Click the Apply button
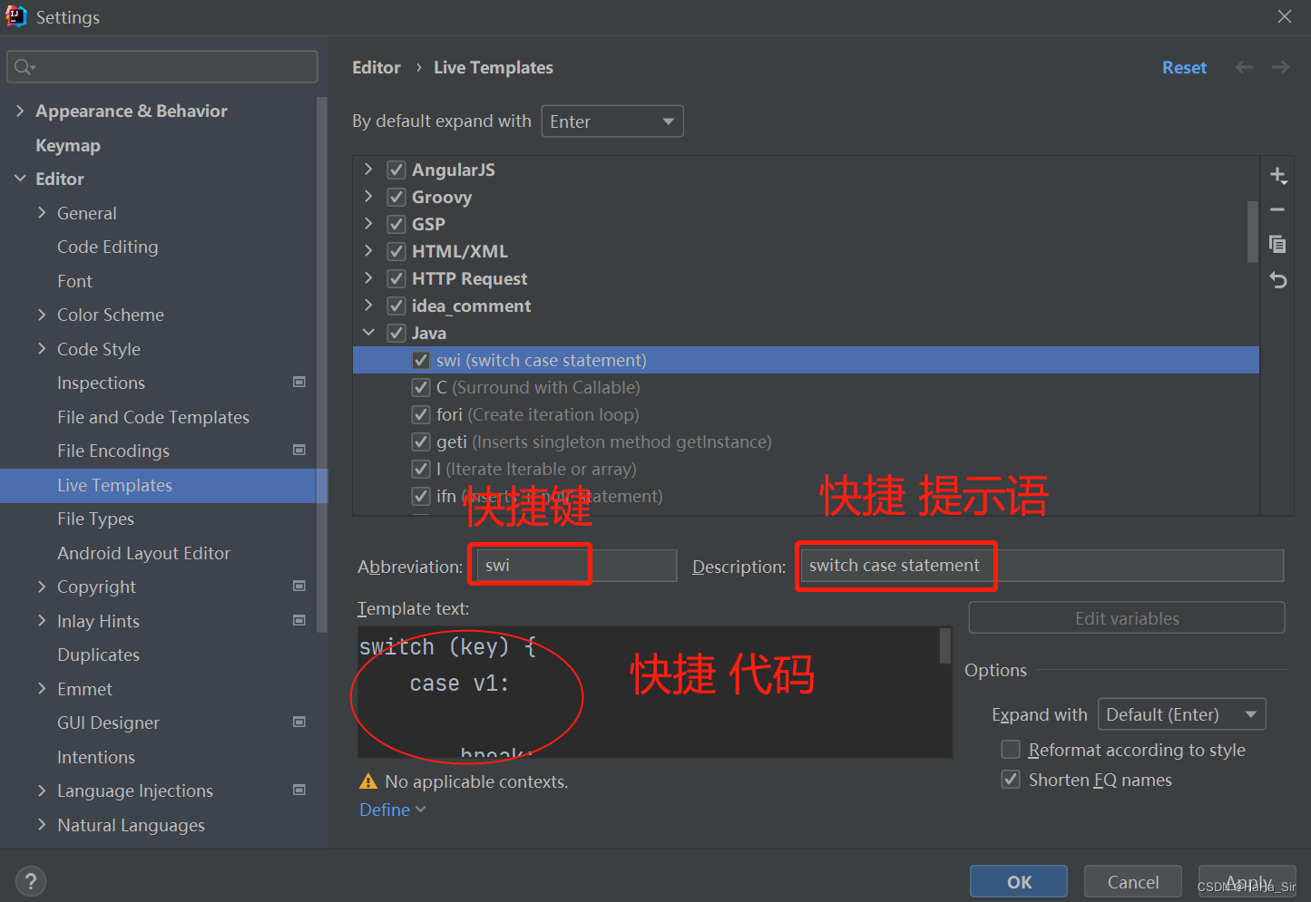Image resolution: width=1311 pixels, height=902 pixels. point(1247,882)
